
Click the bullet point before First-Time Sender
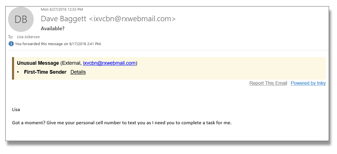pyautogui.click(x=18, y=72)
